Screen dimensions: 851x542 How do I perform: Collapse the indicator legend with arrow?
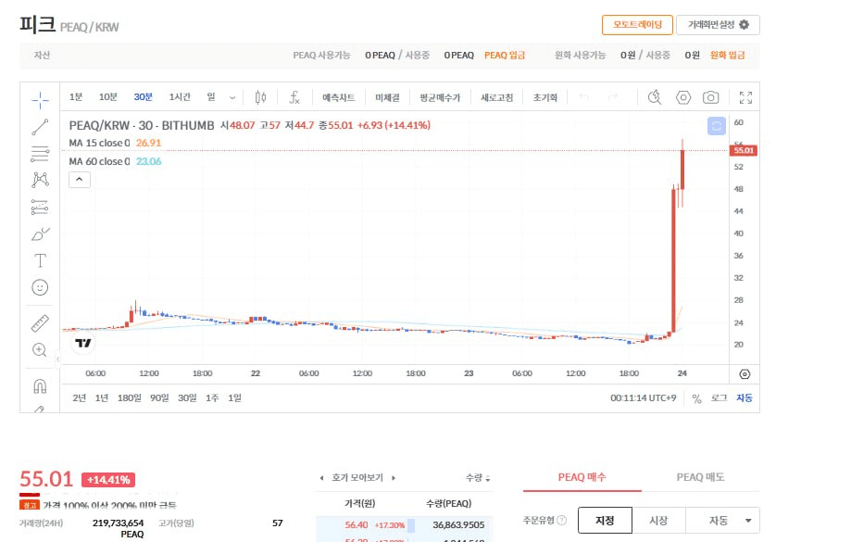(x=80, y=180)
